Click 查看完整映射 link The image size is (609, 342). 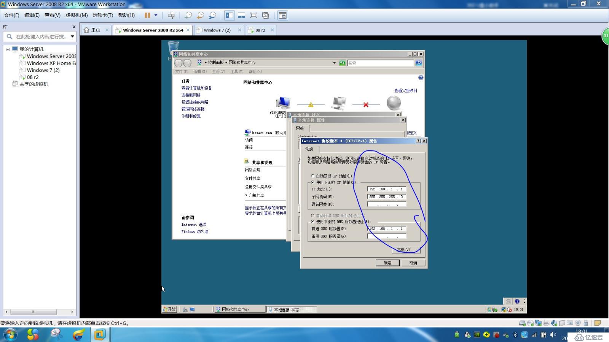[x=405, y=90]
